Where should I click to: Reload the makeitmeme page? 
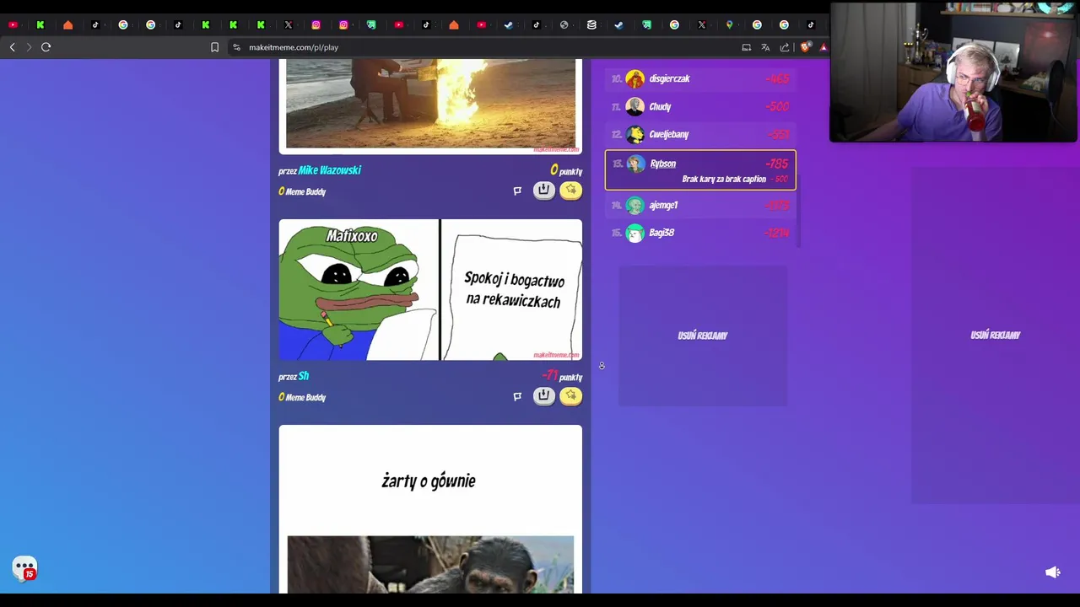point(46,47)
